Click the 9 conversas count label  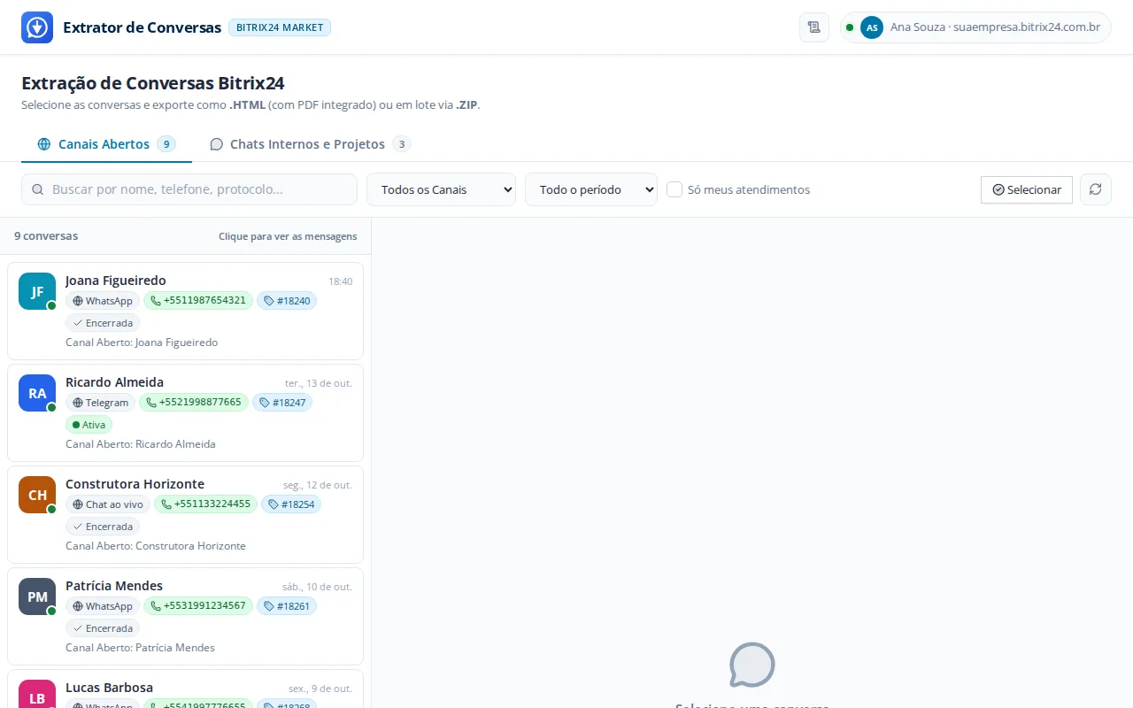click(x=46, y=236)
